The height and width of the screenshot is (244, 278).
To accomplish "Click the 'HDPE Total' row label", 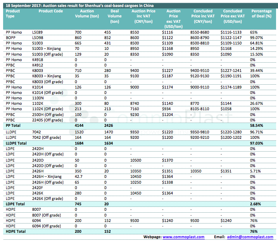I will [16, 232].
